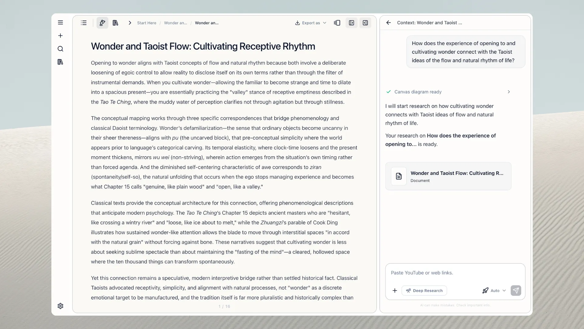Click the download icon beside Export as
This screenshot has width=584, height=329.
pyautogui.click(x=297, y=23)
